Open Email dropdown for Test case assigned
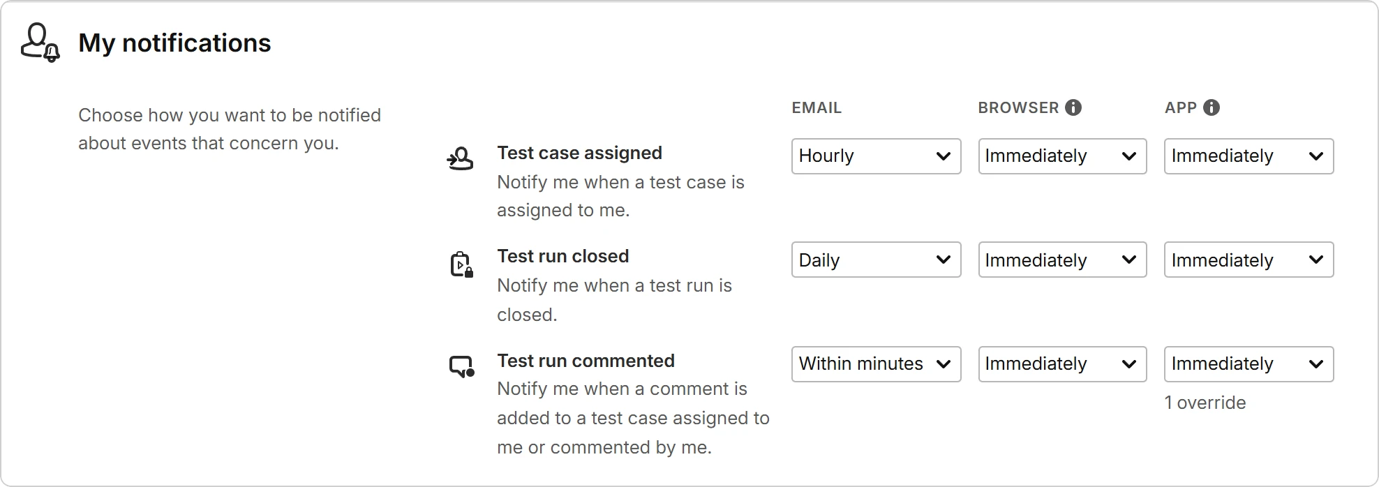The width and height of the screenshot is (1379, 487). 876,156
